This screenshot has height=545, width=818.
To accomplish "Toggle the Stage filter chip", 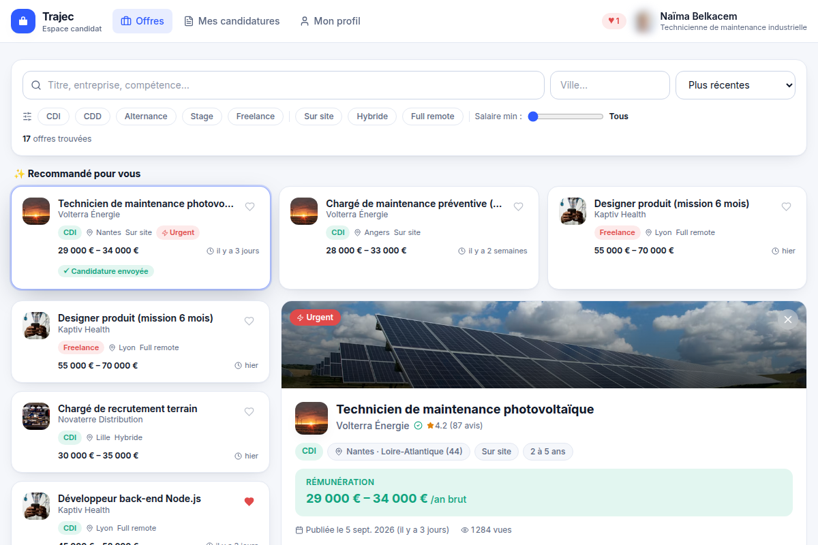I will point(202,116).
